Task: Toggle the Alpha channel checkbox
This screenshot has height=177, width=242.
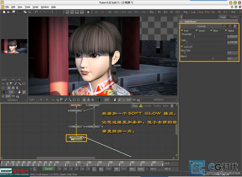Action: pyautogui.click(x=226, y=30)
